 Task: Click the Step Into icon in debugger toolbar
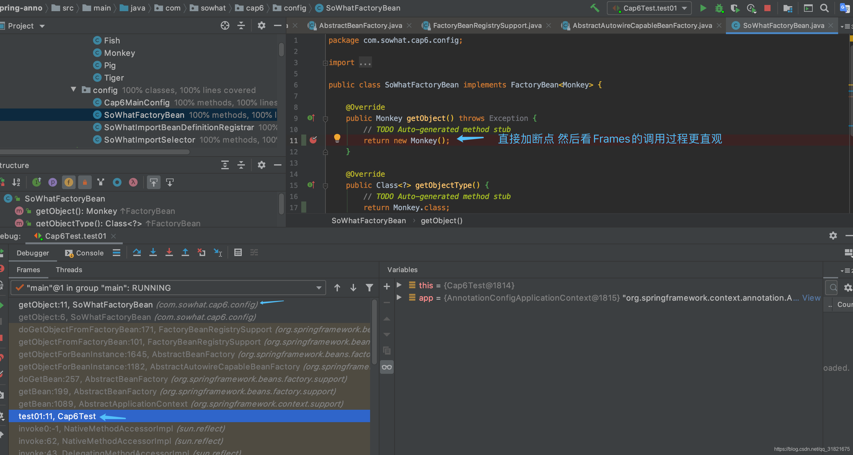[153, 252]
